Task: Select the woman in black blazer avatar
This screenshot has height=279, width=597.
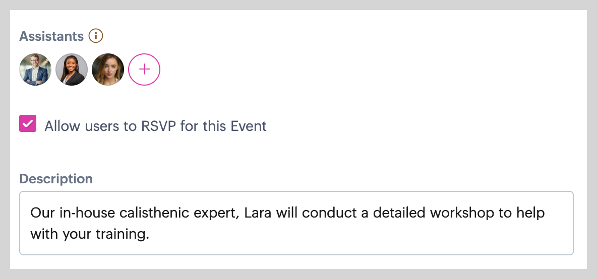Action: 72,69
